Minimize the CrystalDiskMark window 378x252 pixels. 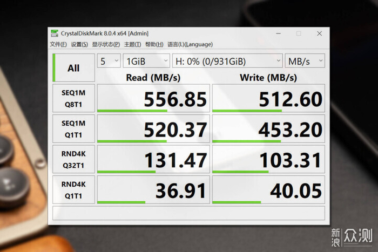(x=279, y=33)
